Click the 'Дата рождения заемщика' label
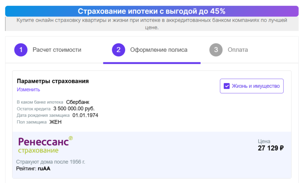The height and width of the screenshot is (183, 299). (x=43, y=115)
